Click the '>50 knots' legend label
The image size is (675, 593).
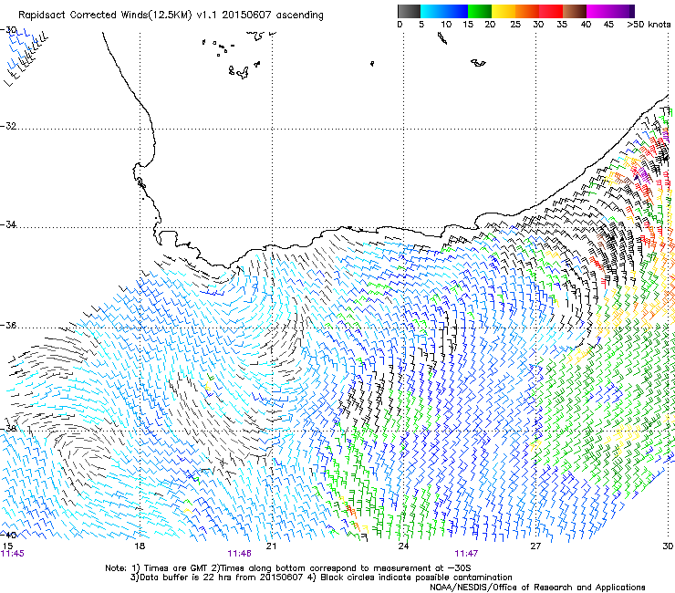click(649, 25)
